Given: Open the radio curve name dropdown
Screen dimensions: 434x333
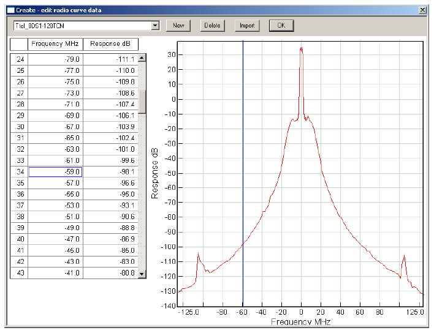Looking at the screenshot, I should (154, 26).
